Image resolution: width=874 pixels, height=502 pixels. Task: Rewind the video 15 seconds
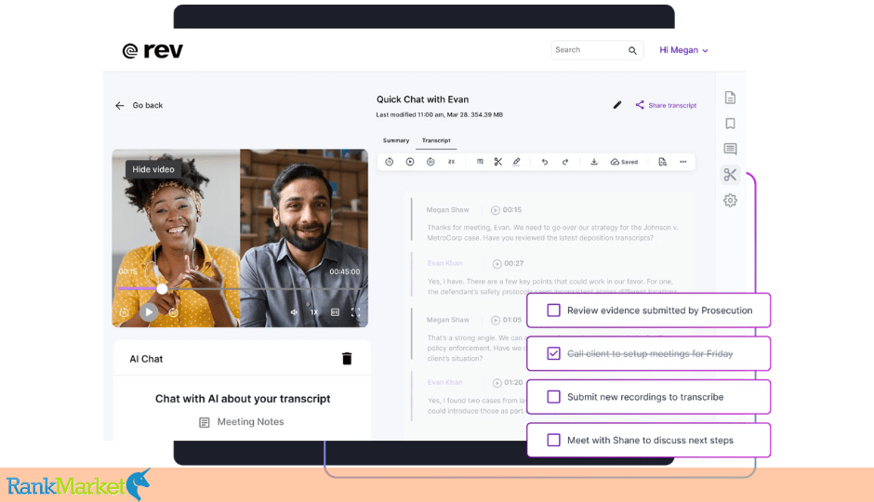(125, 312)
